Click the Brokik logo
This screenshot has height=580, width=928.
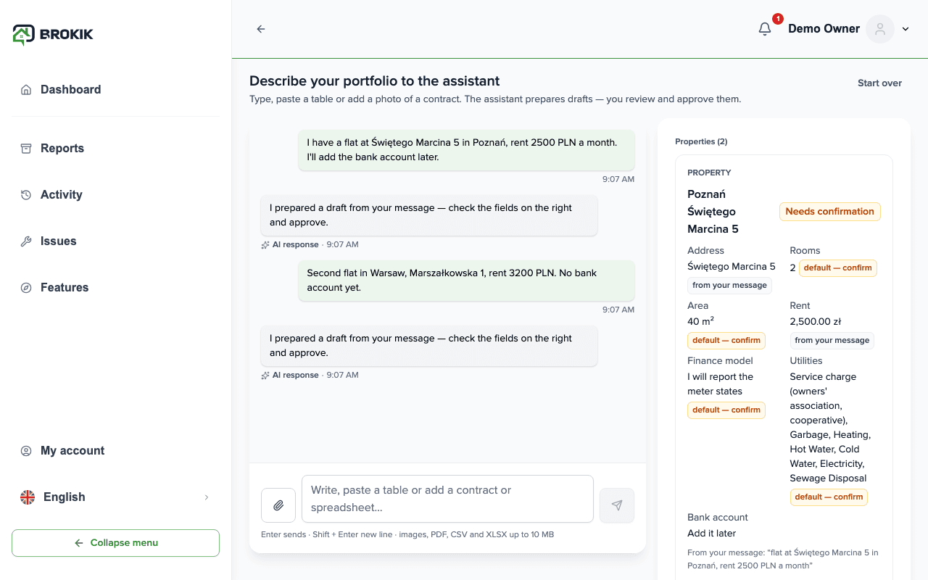click(53, 34)
